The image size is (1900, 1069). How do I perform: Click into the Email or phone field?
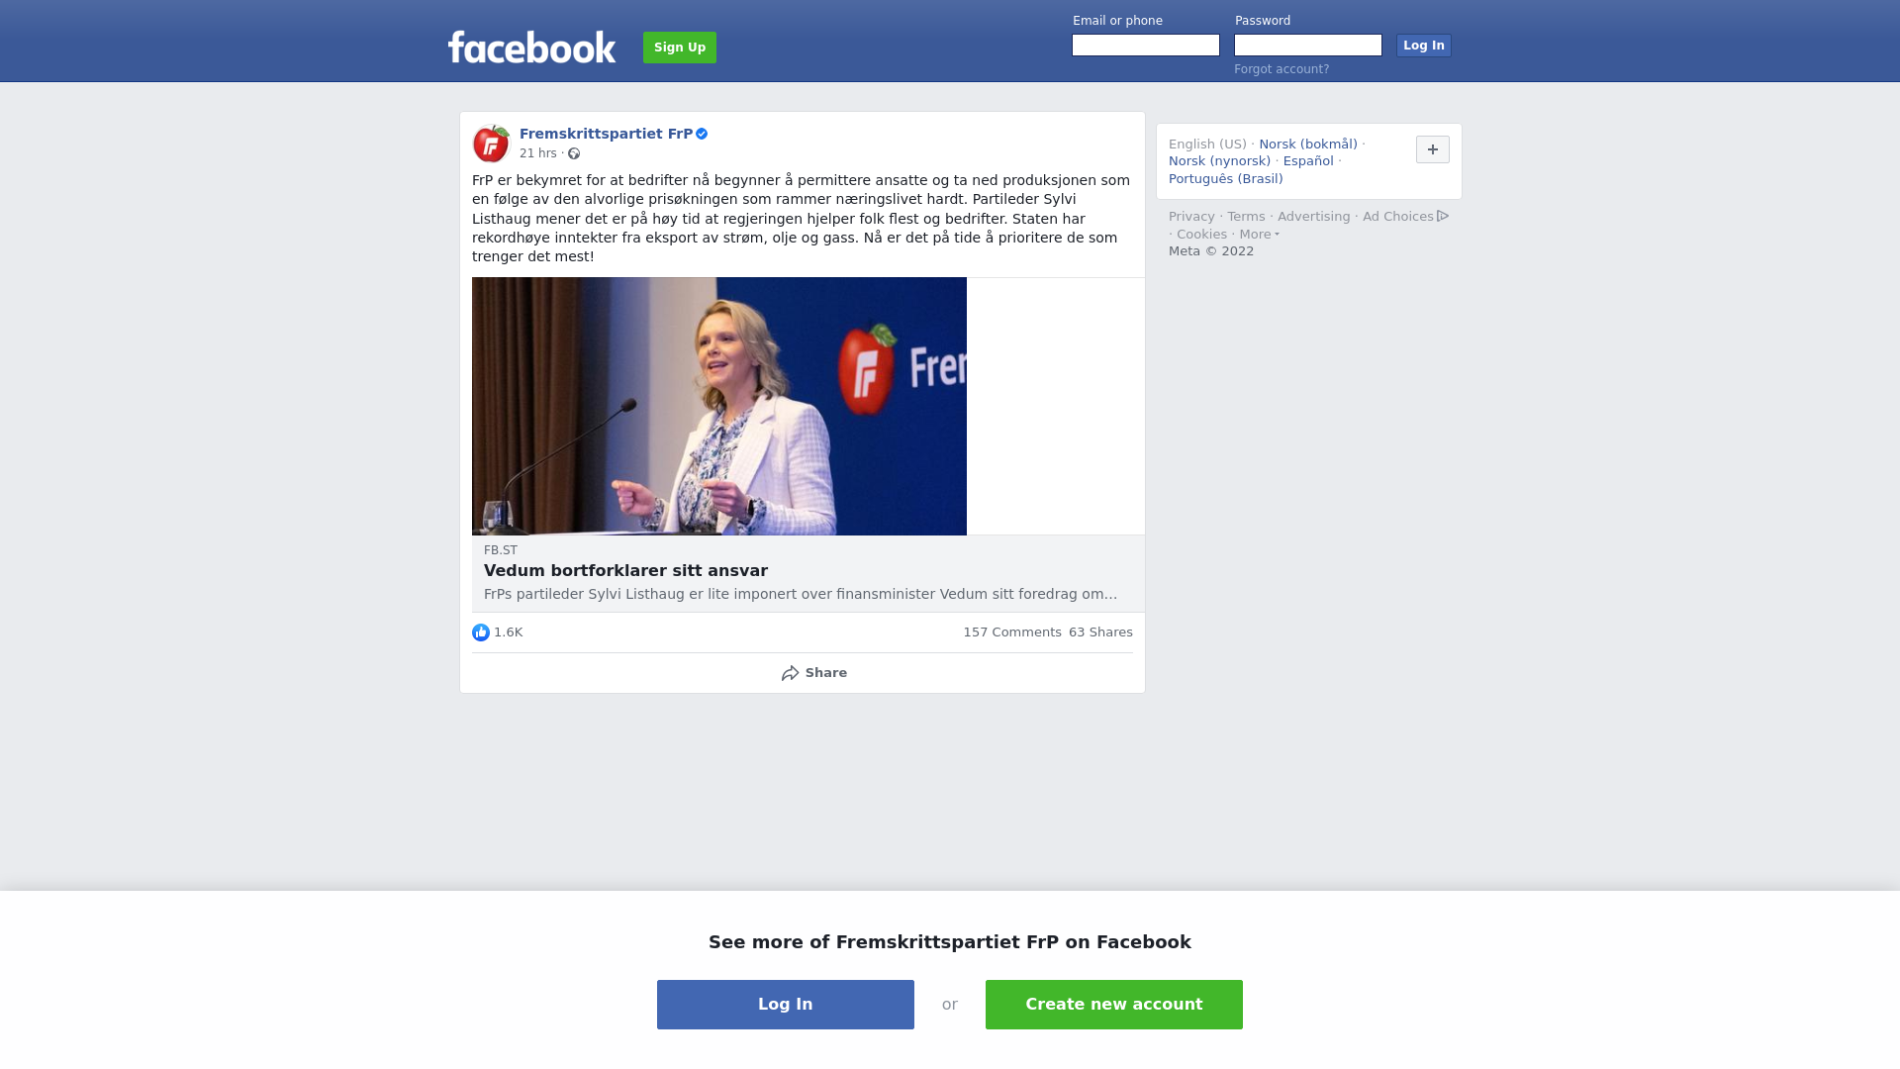pyautogui.click(x=1146, y=46)
